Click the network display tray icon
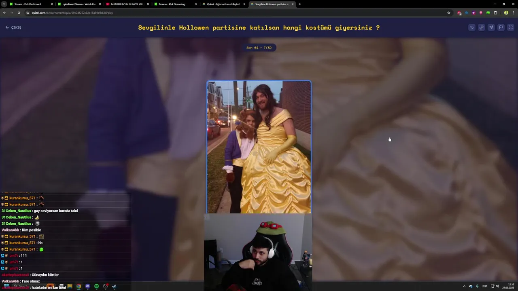 (x=493, y=286)
